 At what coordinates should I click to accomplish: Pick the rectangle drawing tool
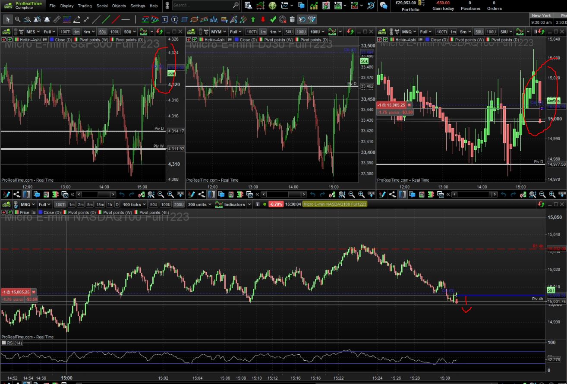coord(184,19)
